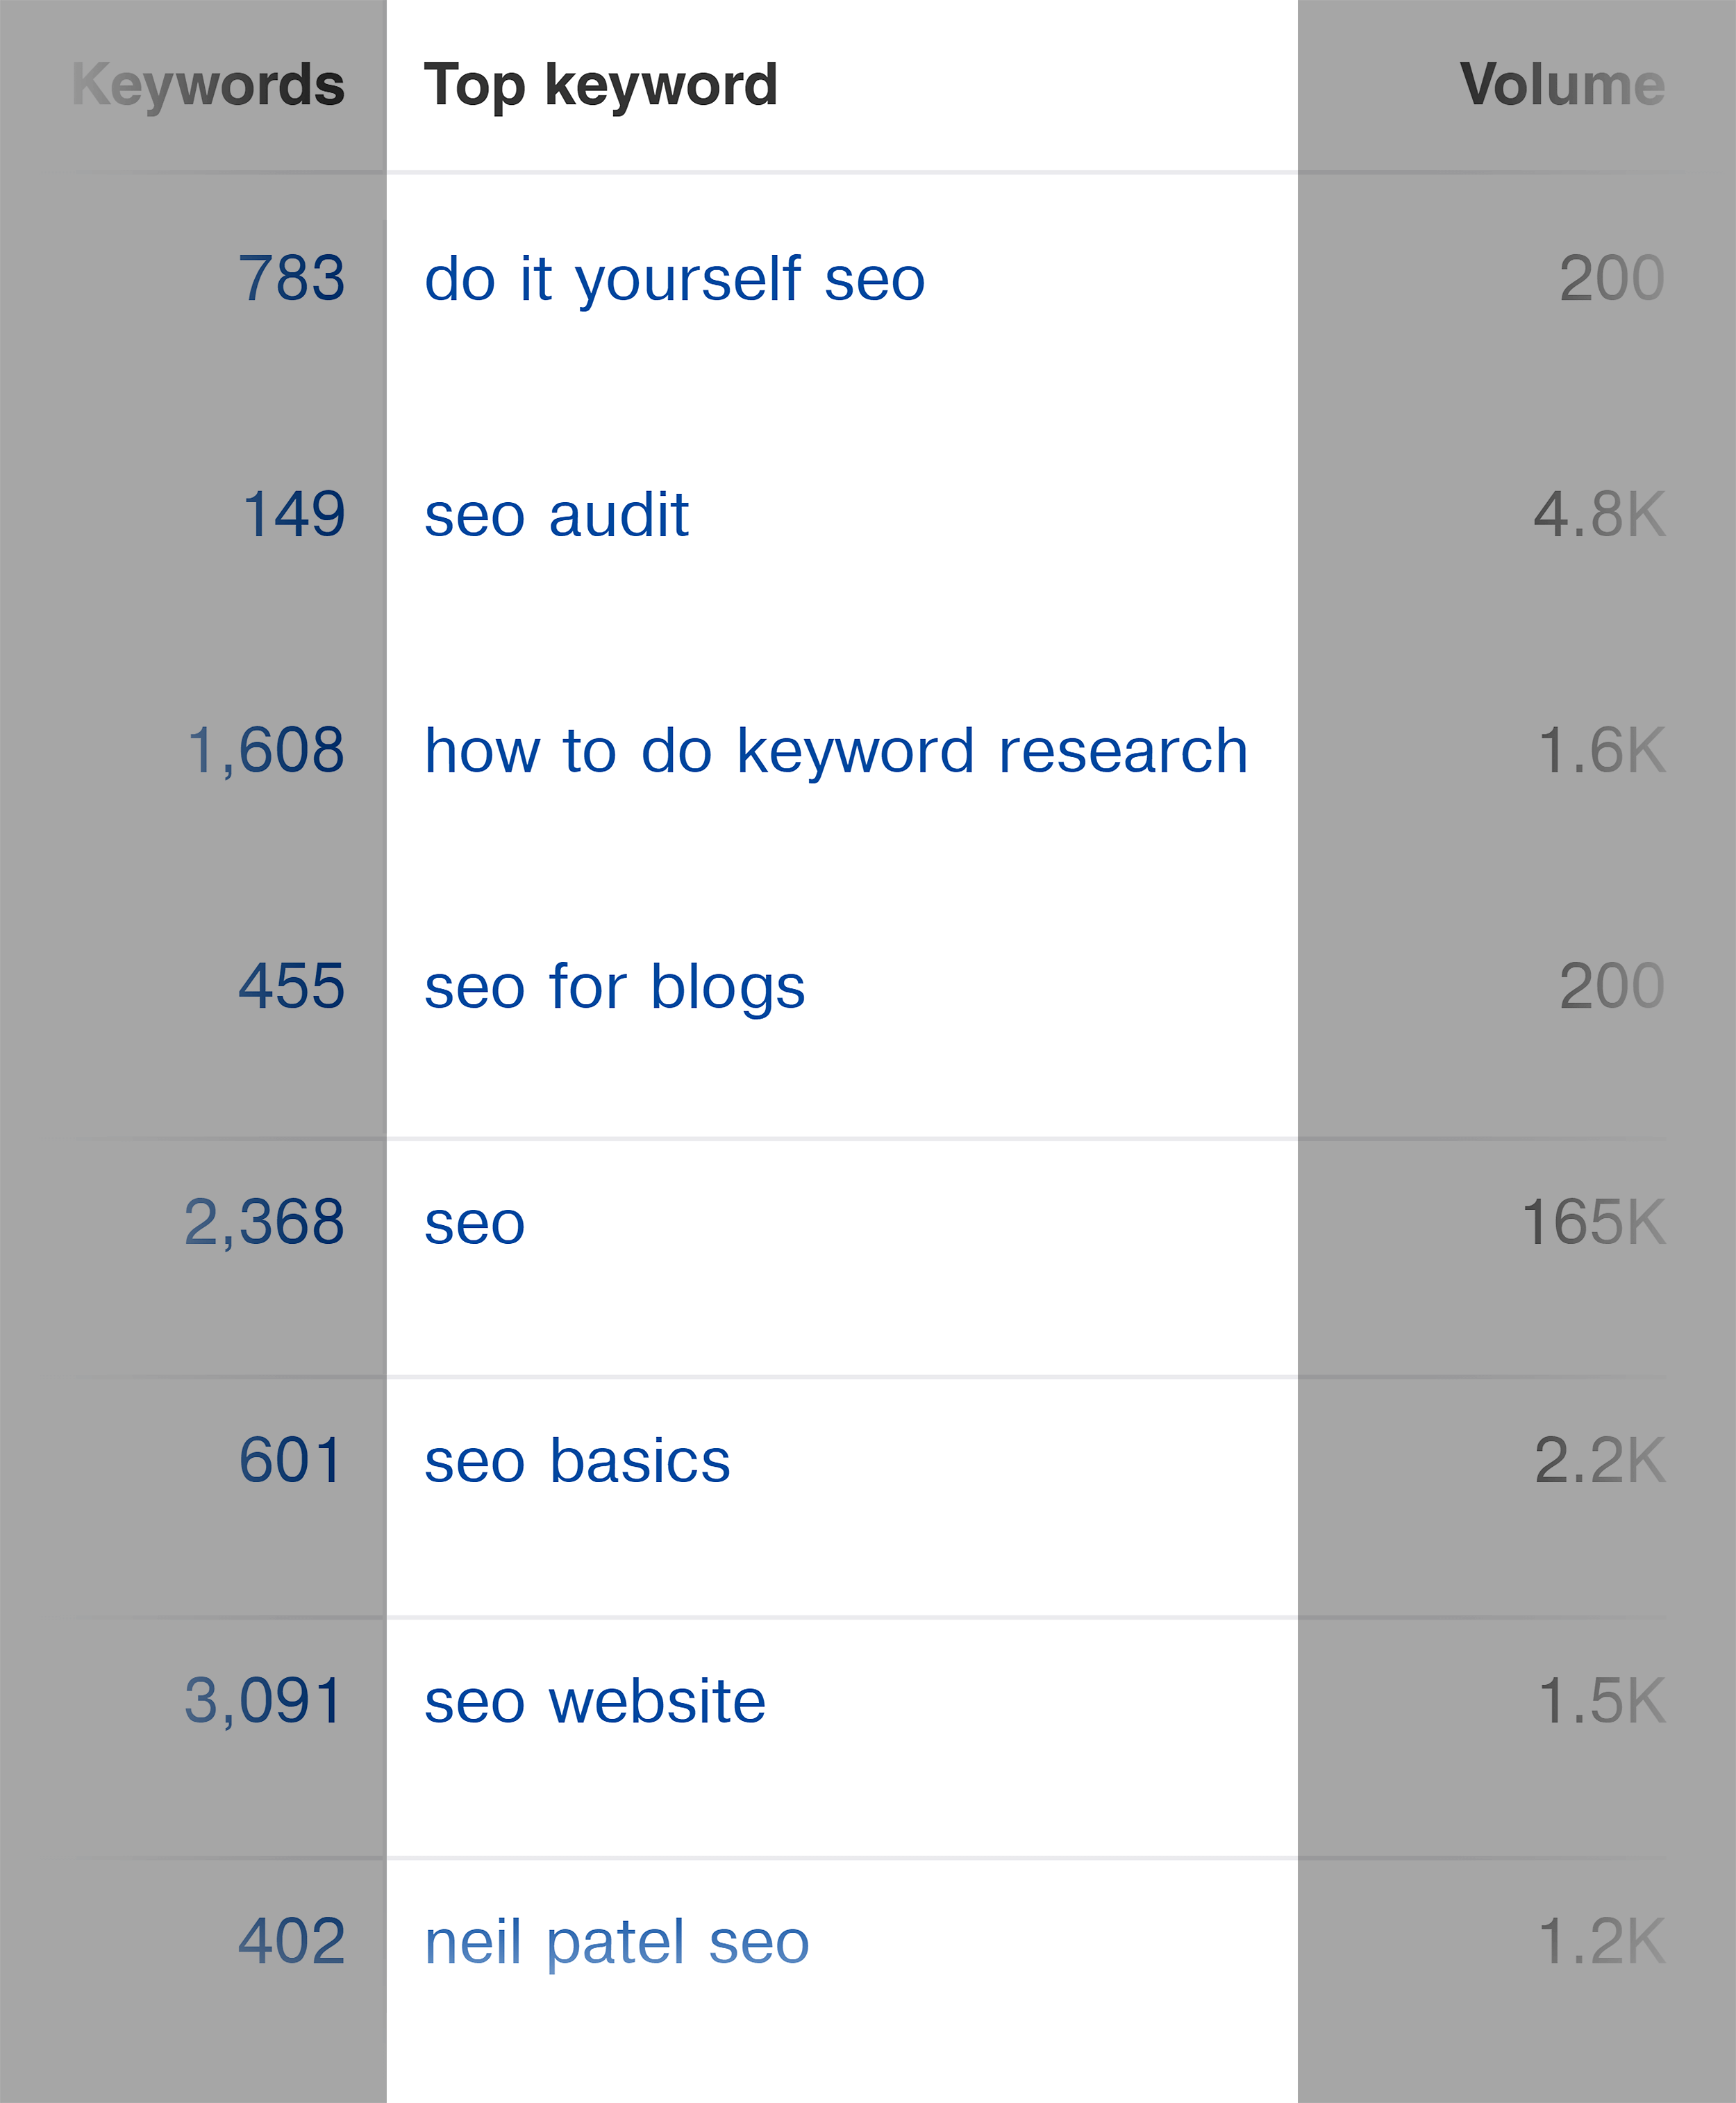Select the 'seo' top keyword link
This screenshot has width=1736, height=2103.
click(x=474, y=1224)
